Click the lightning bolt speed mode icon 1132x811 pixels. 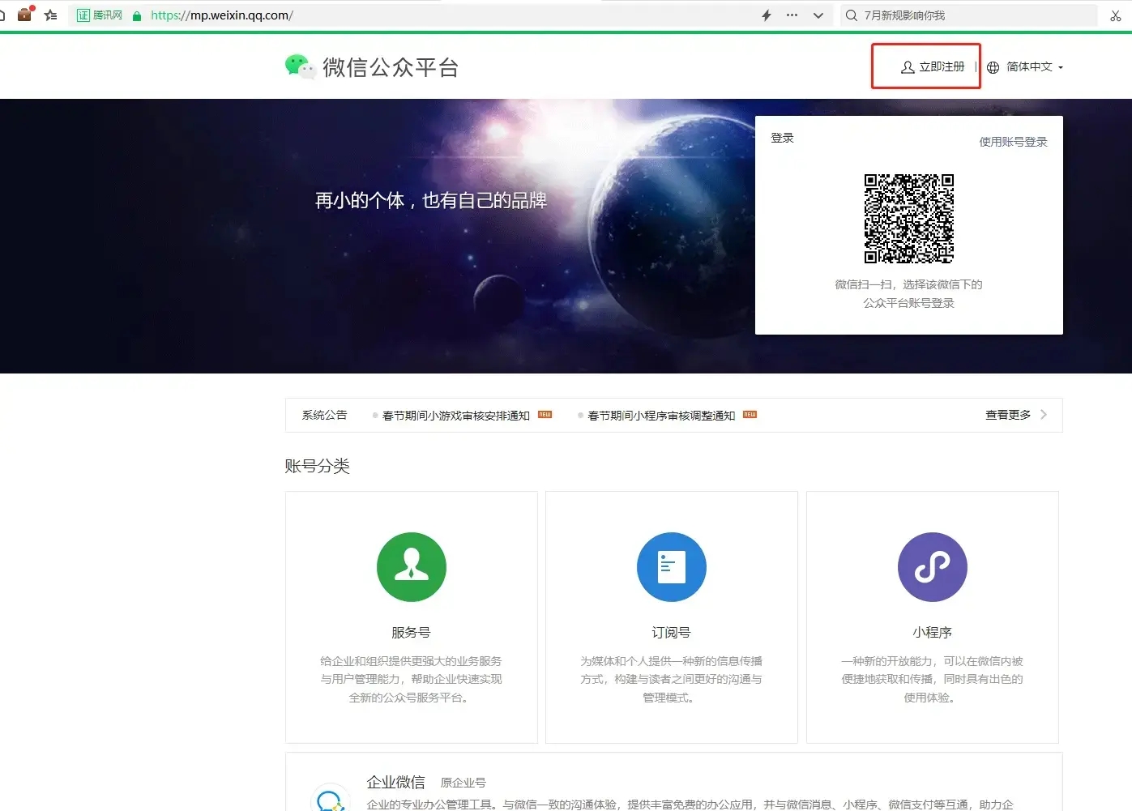[766, 15]
